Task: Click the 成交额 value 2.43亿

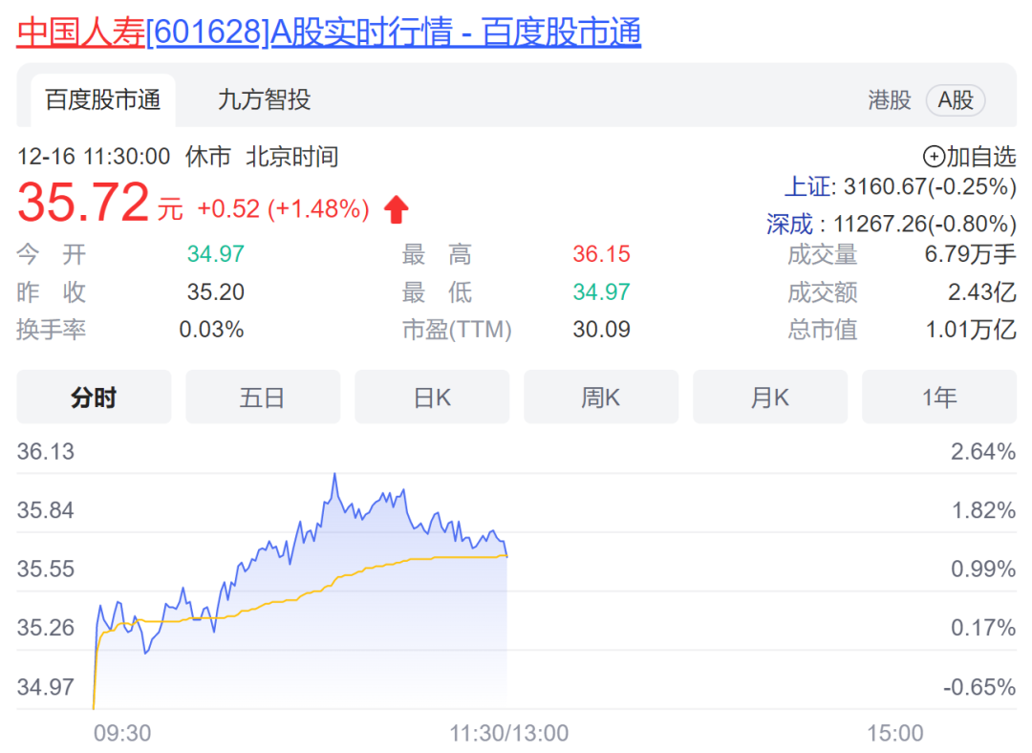Action: (x=982, y=291)
